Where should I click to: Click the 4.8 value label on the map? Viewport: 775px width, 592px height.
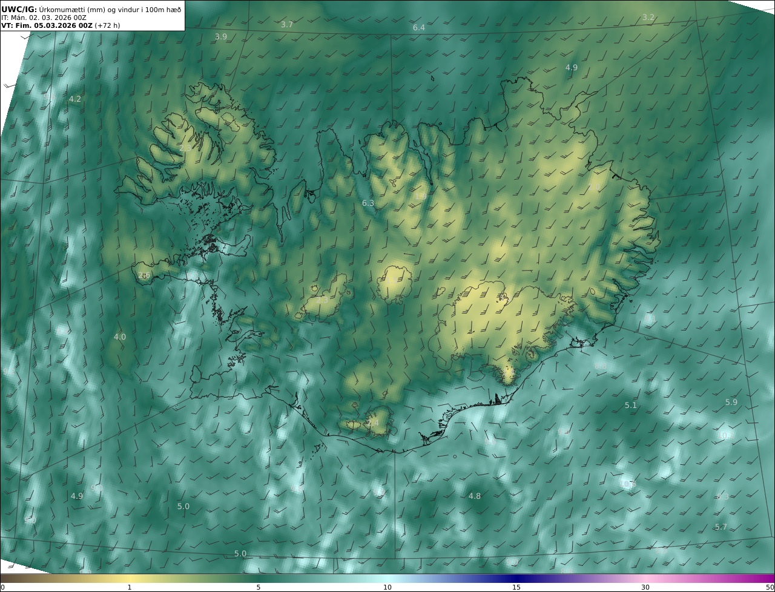point(475,496)
